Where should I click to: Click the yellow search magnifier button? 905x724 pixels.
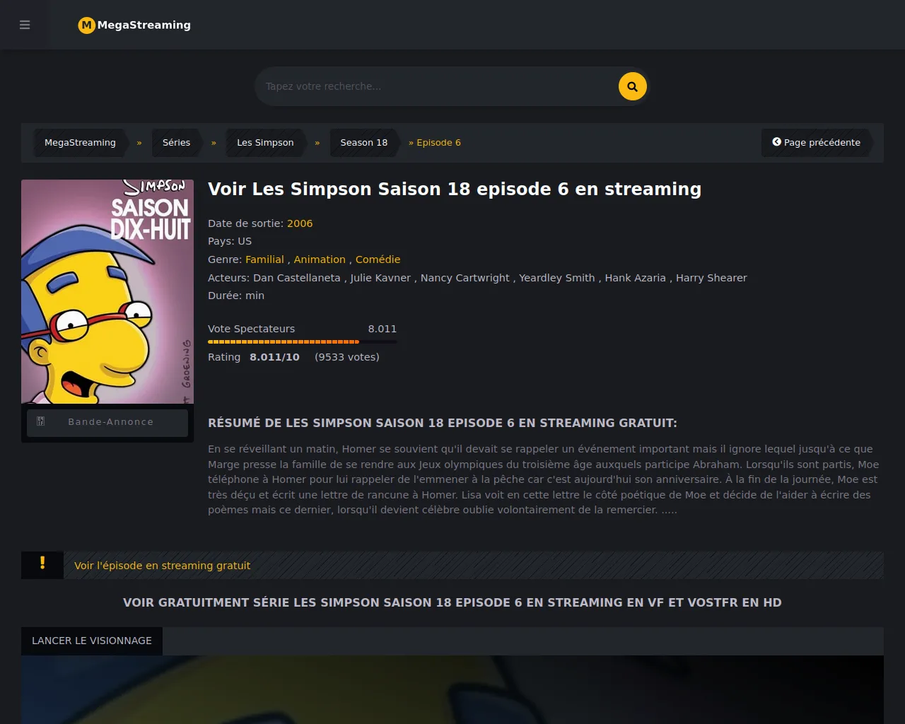(x=632, y=86)
